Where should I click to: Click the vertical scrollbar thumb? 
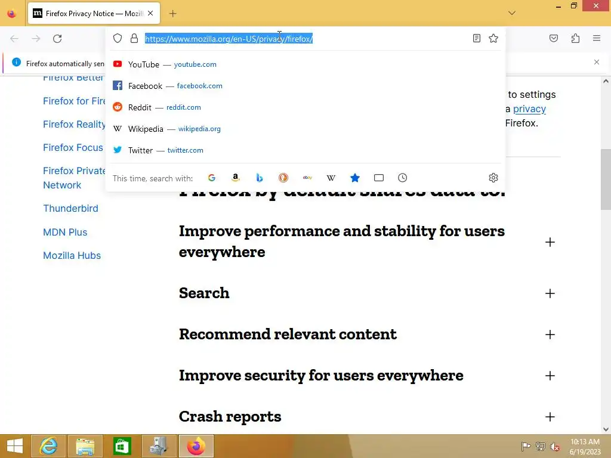(x=606, y=180)
